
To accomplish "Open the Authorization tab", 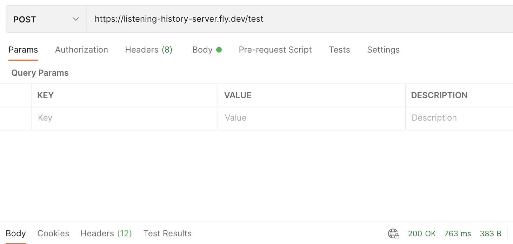I will tap(81, 50).
